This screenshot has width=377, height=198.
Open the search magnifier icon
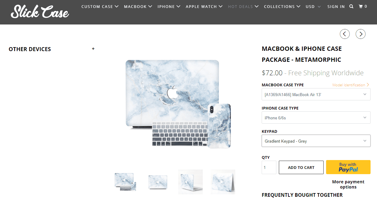point(352,6)
